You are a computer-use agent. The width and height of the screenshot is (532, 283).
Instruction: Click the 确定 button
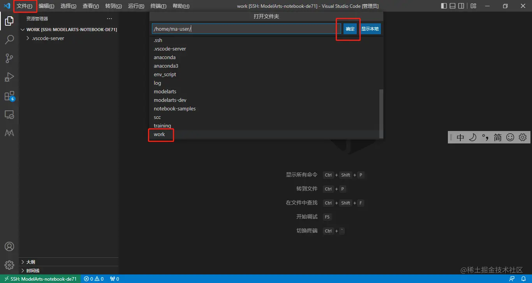(x=350, y=29)
